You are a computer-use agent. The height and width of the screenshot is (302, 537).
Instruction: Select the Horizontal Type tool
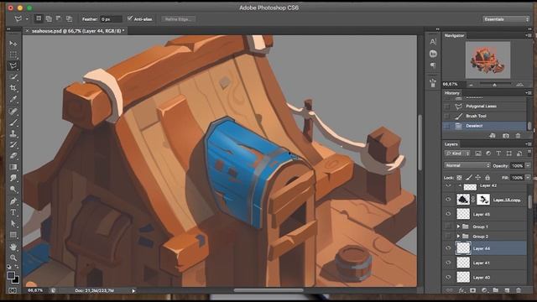click(x=13, y=212)
